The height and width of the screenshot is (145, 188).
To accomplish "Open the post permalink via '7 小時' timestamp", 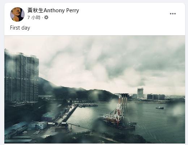I will click(x=34, y=18).
